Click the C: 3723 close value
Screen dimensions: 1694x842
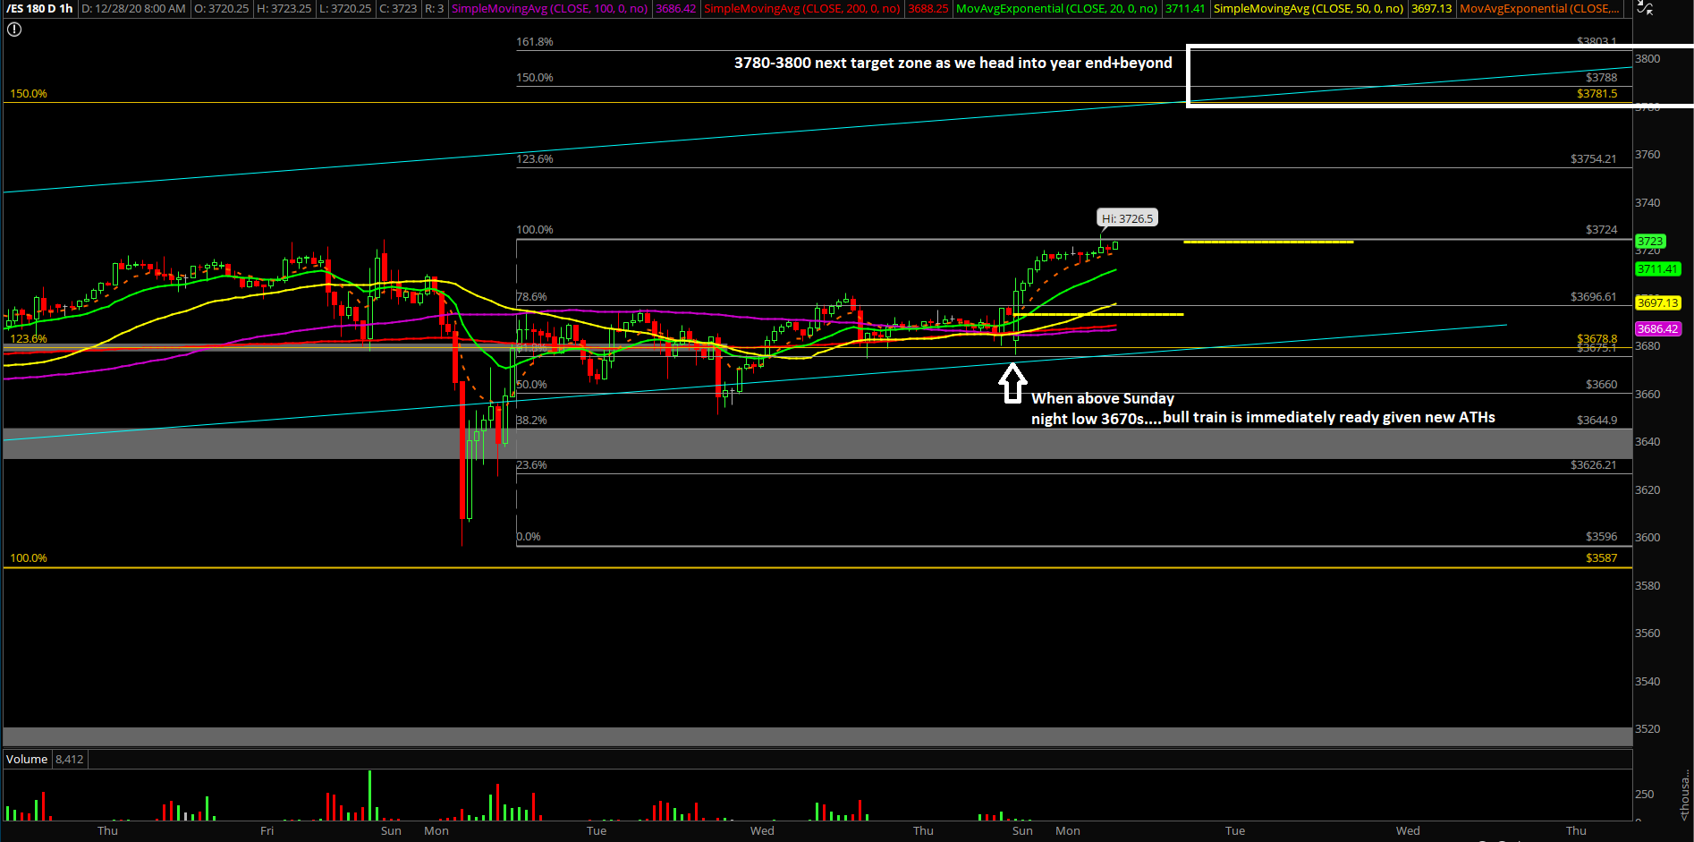click(398, 8)
